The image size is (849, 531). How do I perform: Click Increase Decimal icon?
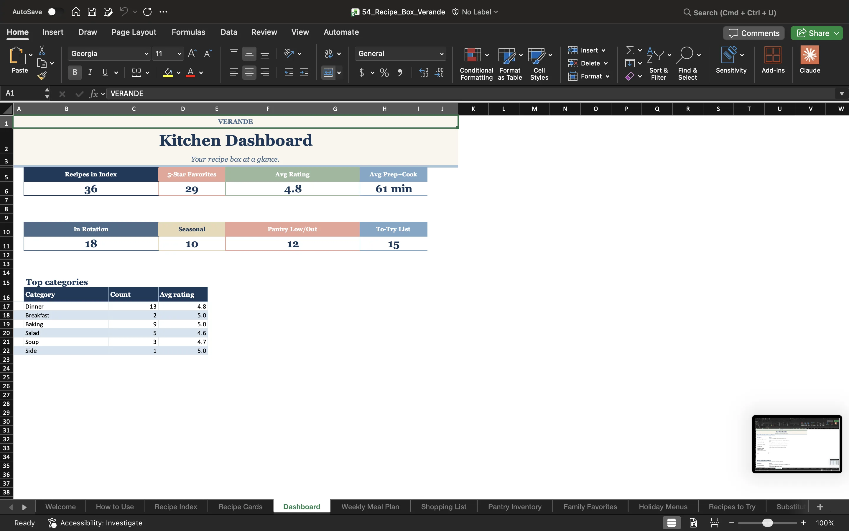tap(424, 73)
